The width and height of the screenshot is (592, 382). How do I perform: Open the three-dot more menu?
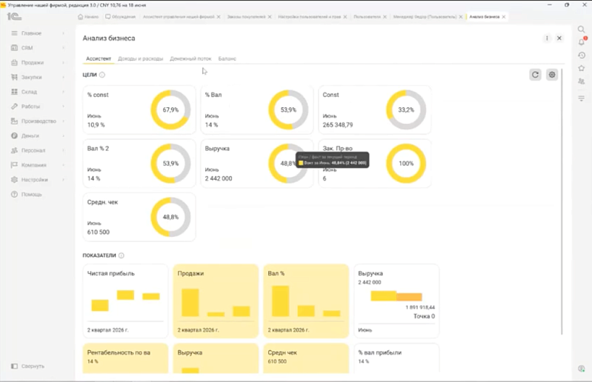coord(547,38)
